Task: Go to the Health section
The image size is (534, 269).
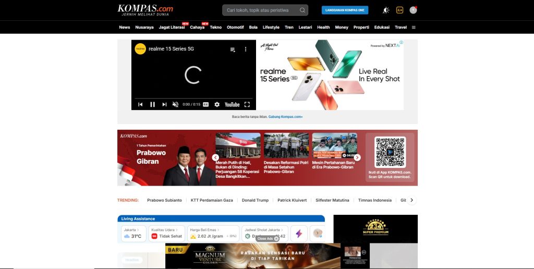Action: click(x=323, y=27)
